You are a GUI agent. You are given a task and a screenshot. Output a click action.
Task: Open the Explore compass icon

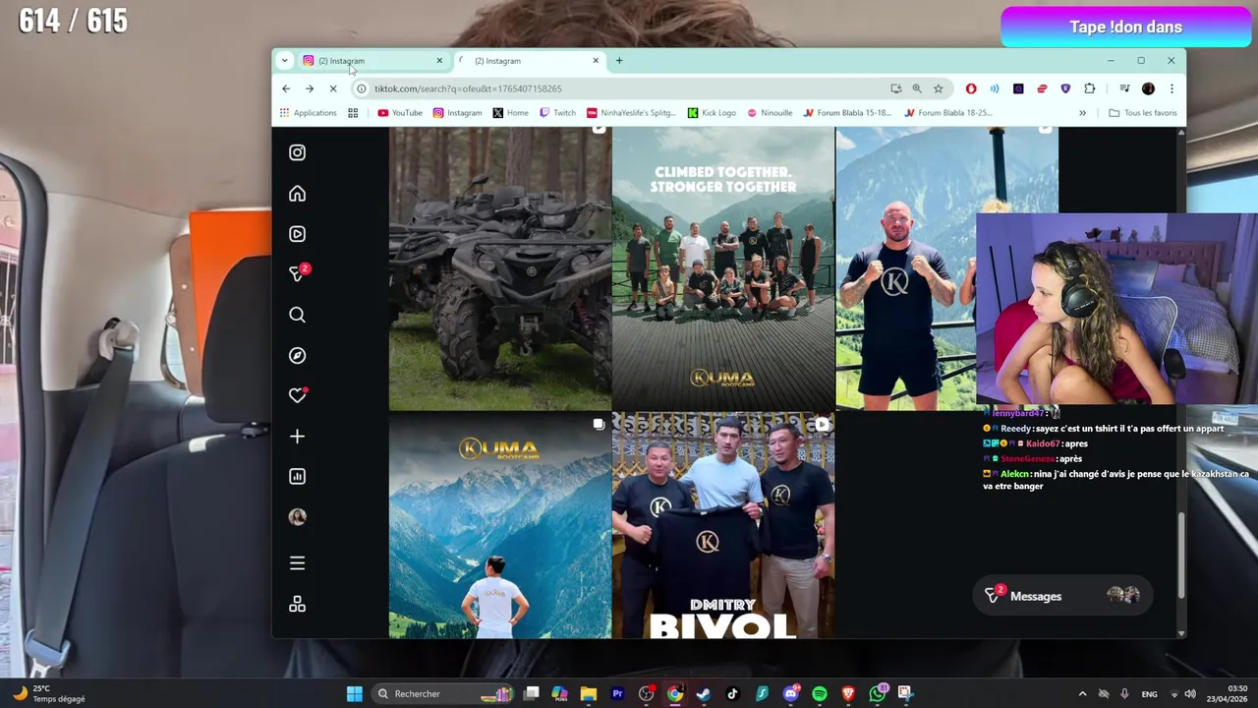pos(297,355)
